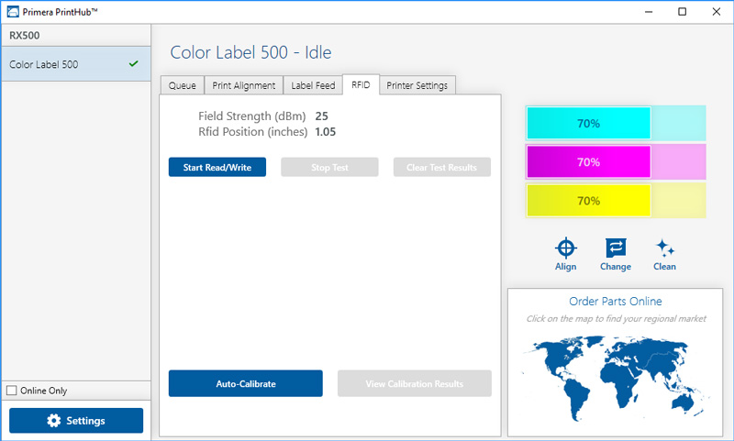
Task: Click the Align cartridge crosshair icon
Action: (x=565, y=248)
